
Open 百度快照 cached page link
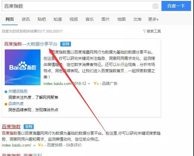[55, 145]
